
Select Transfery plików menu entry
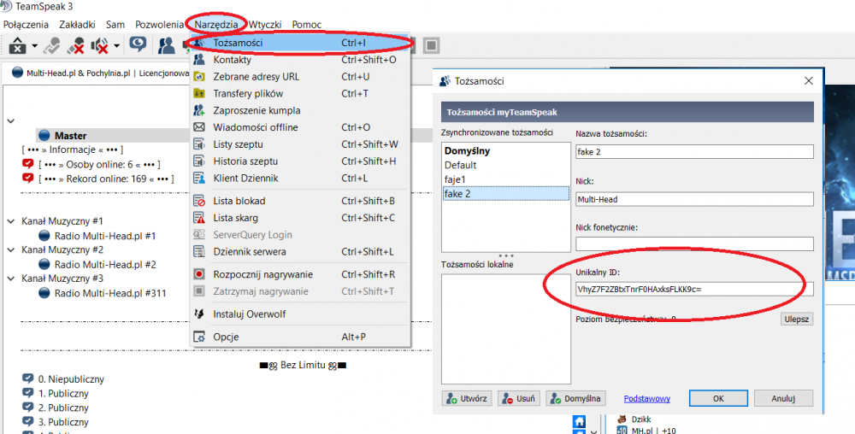coord(247,93)
